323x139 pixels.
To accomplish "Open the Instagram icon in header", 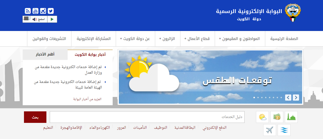I will pyautogui.click(x=43, y=11).
